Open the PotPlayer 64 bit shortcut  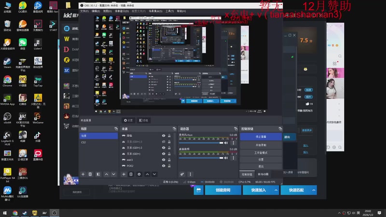[x=7, y=175]
